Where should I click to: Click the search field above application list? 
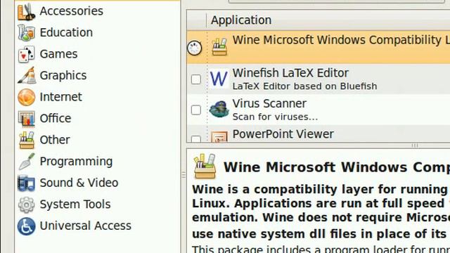(336, 1)
